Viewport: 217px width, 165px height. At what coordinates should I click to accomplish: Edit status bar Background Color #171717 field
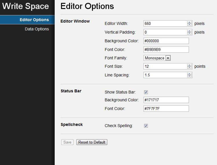coord(166,100)
